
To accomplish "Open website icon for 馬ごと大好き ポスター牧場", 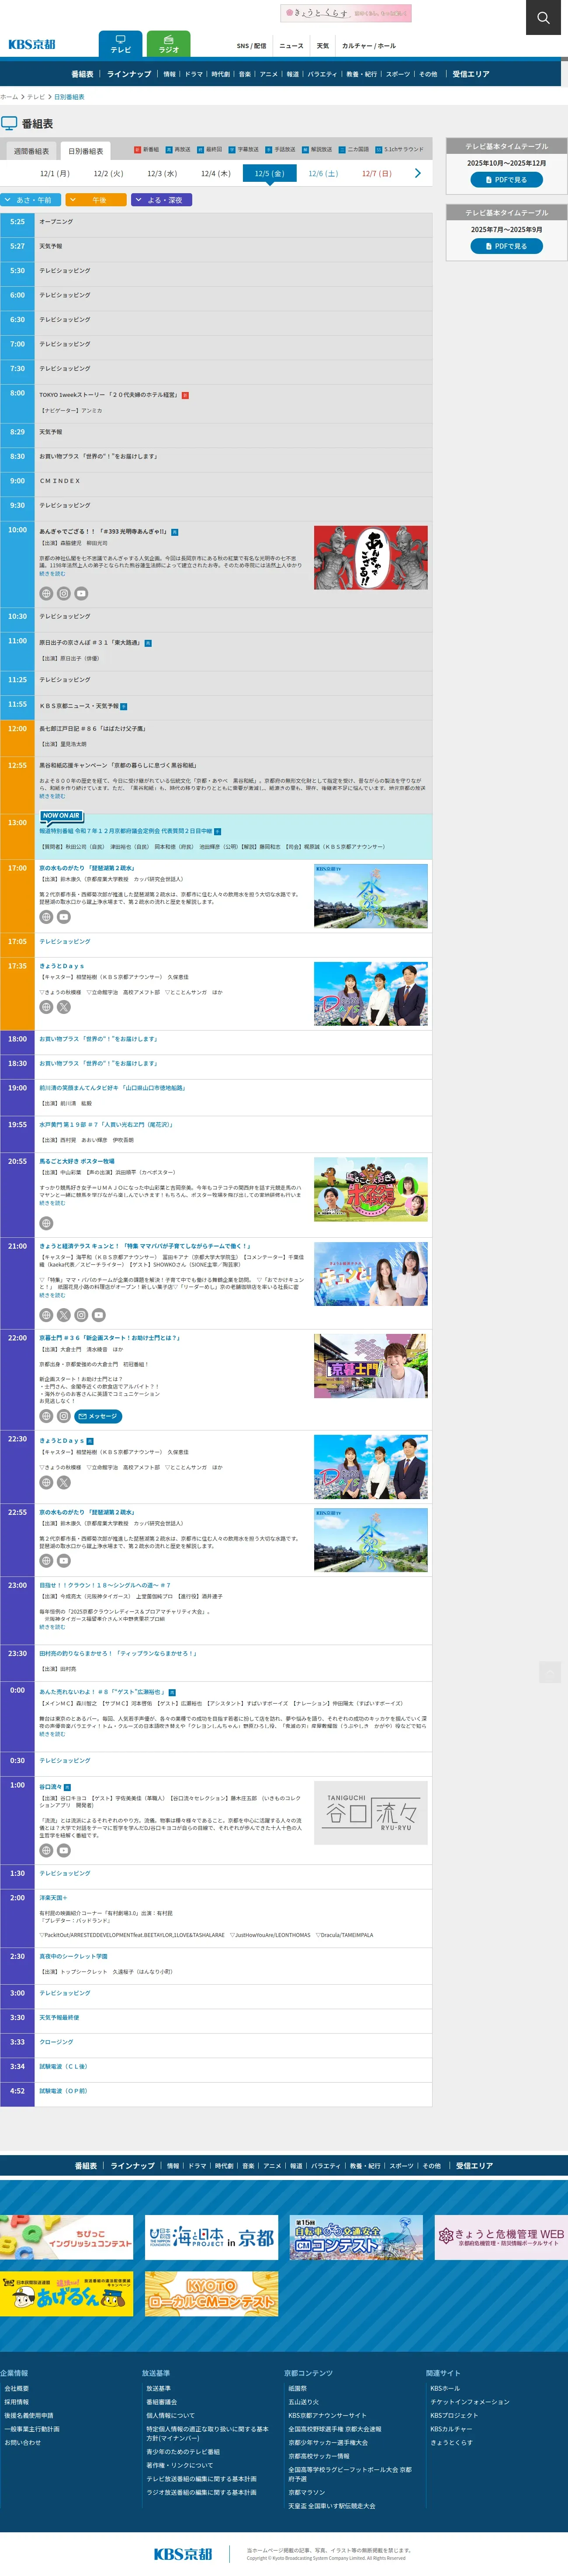I will tap(46, 1223).
